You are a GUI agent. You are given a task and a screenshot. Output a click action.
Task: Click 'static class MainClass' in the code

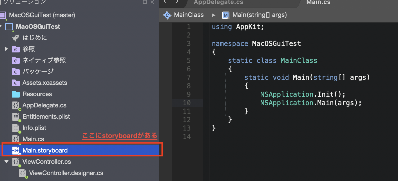(272, 61)
